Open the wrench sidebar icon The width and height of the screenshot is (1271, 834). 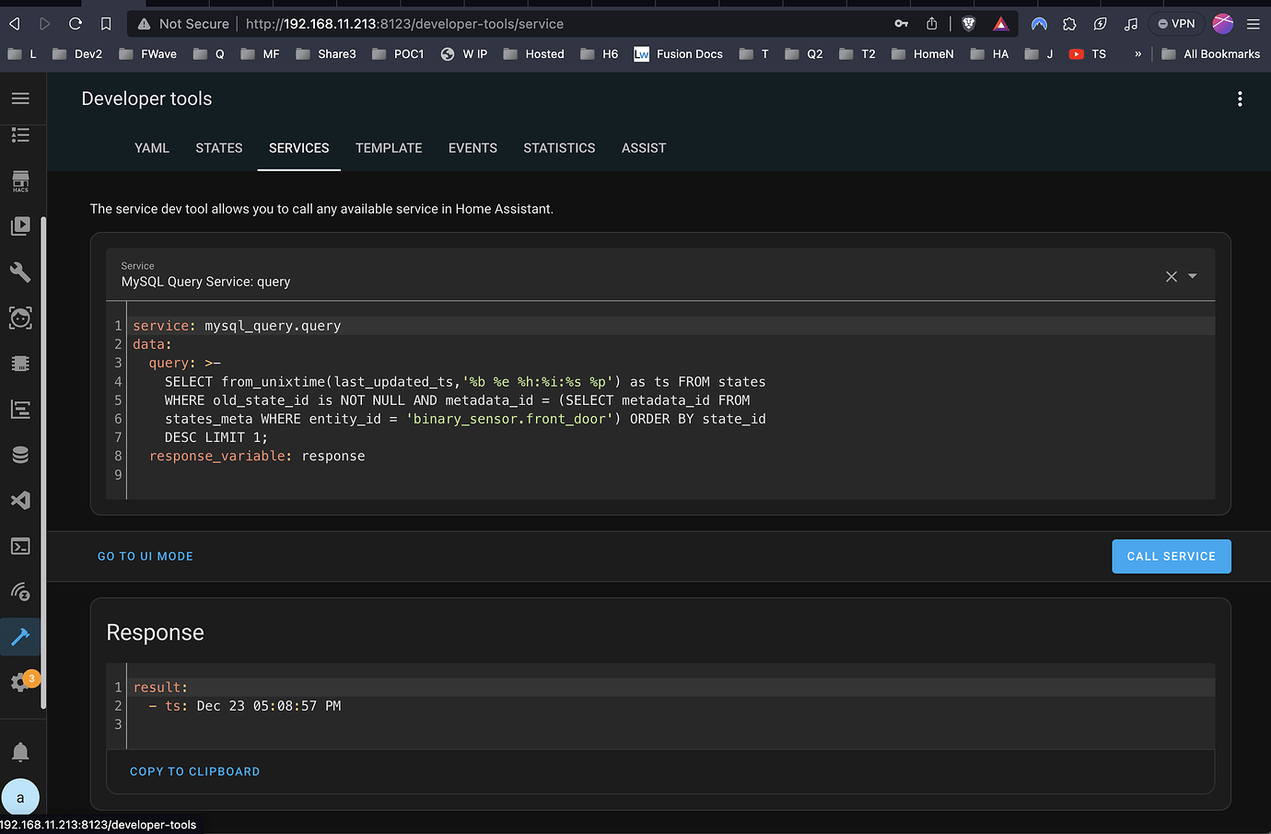tap(20, 272)
